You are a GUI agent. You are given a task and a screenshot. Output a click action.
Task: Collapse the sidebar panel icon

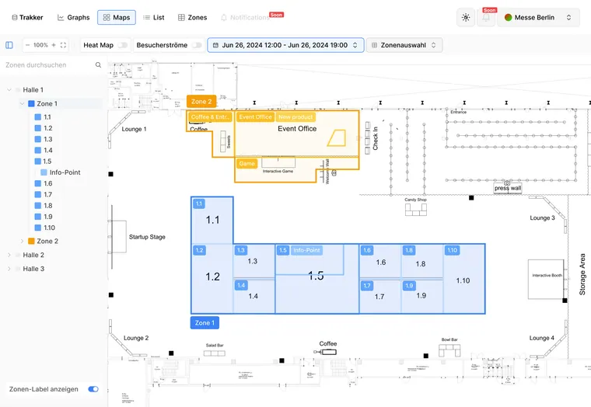[x=9, y=45]
